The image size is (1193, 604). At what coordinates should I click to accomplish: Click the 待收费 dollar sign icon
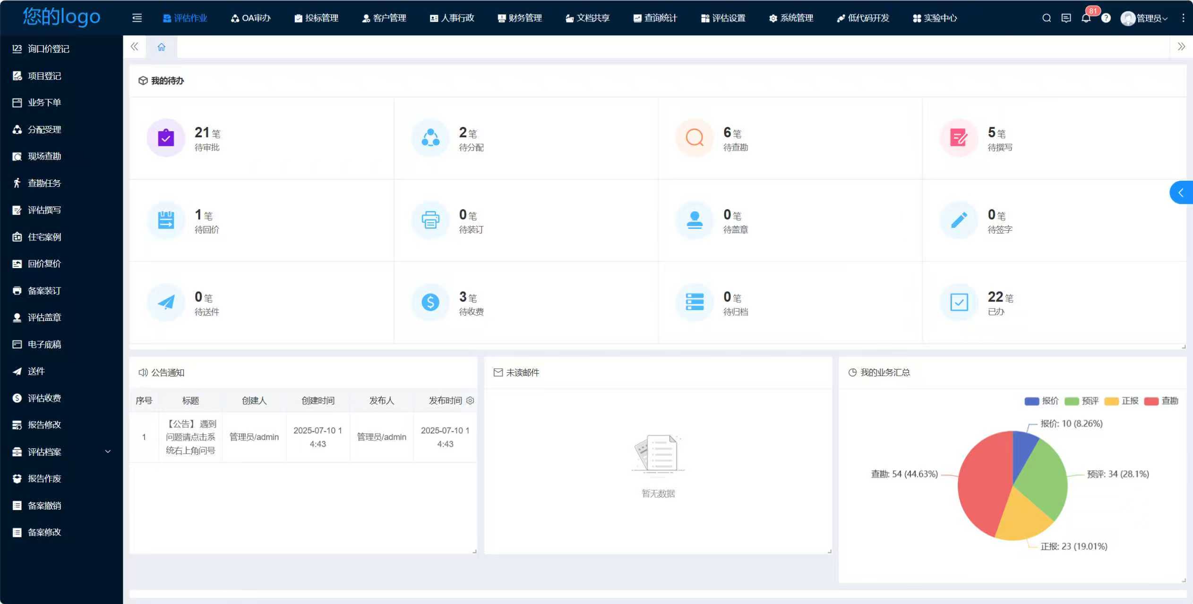[430, 302]
